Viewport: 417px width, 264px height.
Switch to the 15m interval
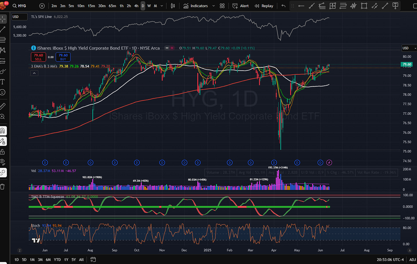[91, 6]
